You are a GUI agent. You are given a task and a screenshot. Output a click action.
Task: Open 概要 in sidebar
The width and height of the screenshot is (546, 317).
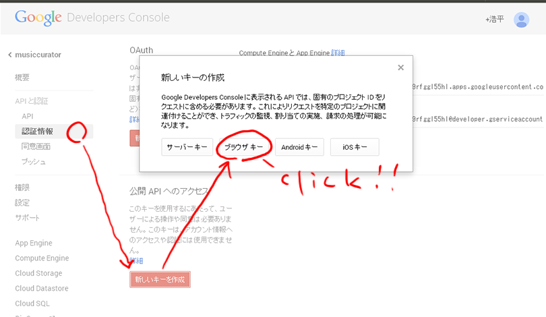click(x=22, y=78)
